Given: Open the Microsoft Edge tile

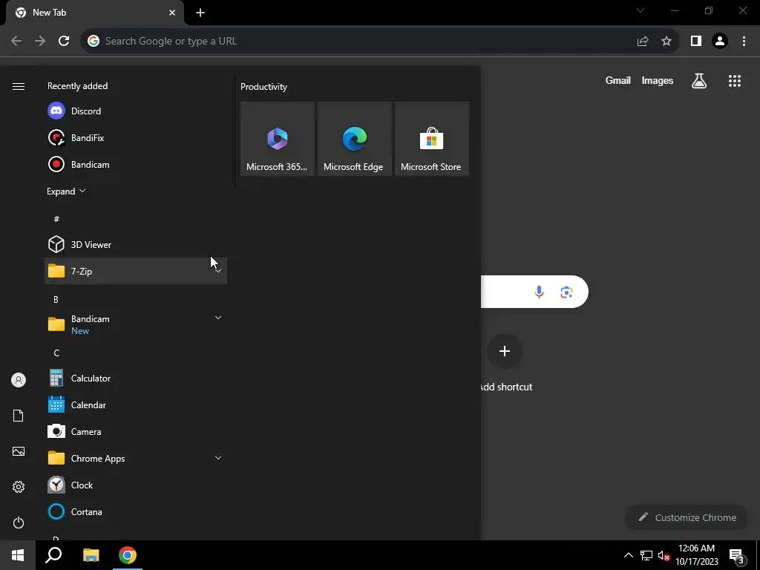Looking at the screenshot, I should [x=354, y=139].
